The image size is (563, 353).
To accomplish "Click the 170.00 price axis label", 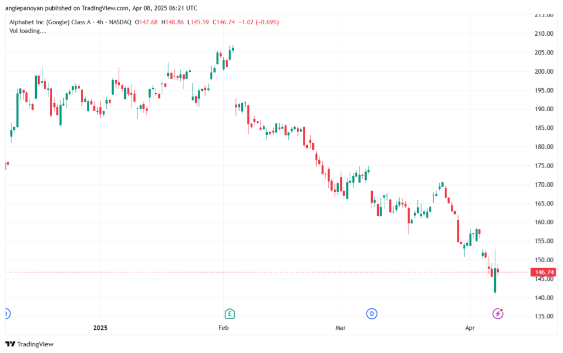I will (544, 184).
